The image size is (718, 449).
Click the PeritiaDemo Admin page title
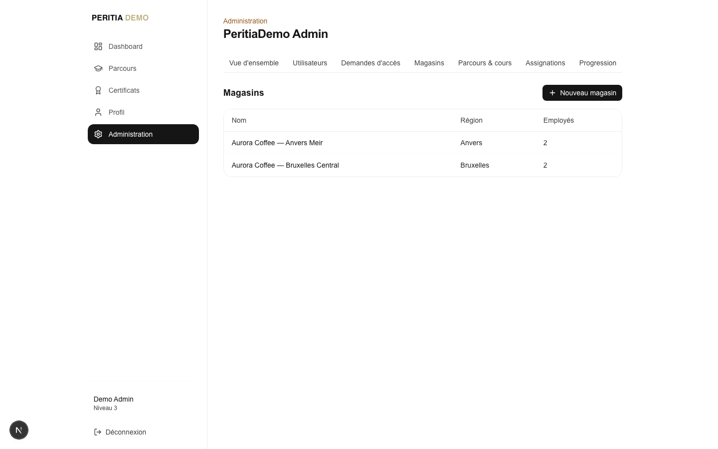(276, 34)
